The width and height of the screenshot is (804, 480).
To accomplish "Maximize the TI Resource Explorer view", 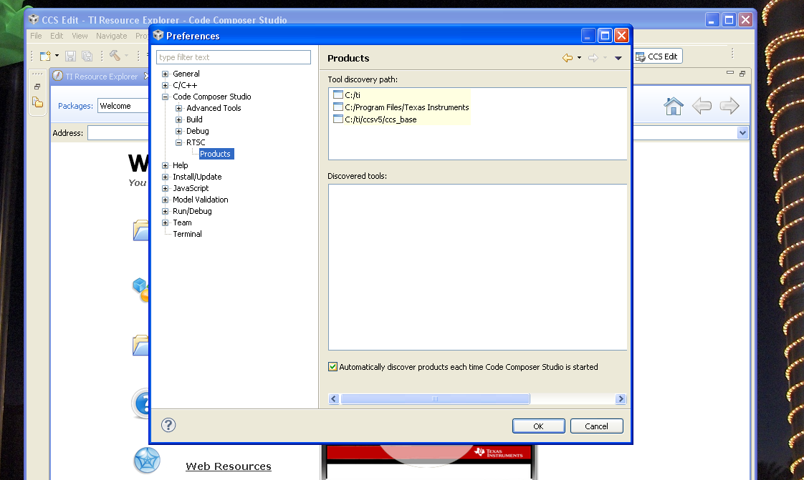I will click(x=742, y=73).
